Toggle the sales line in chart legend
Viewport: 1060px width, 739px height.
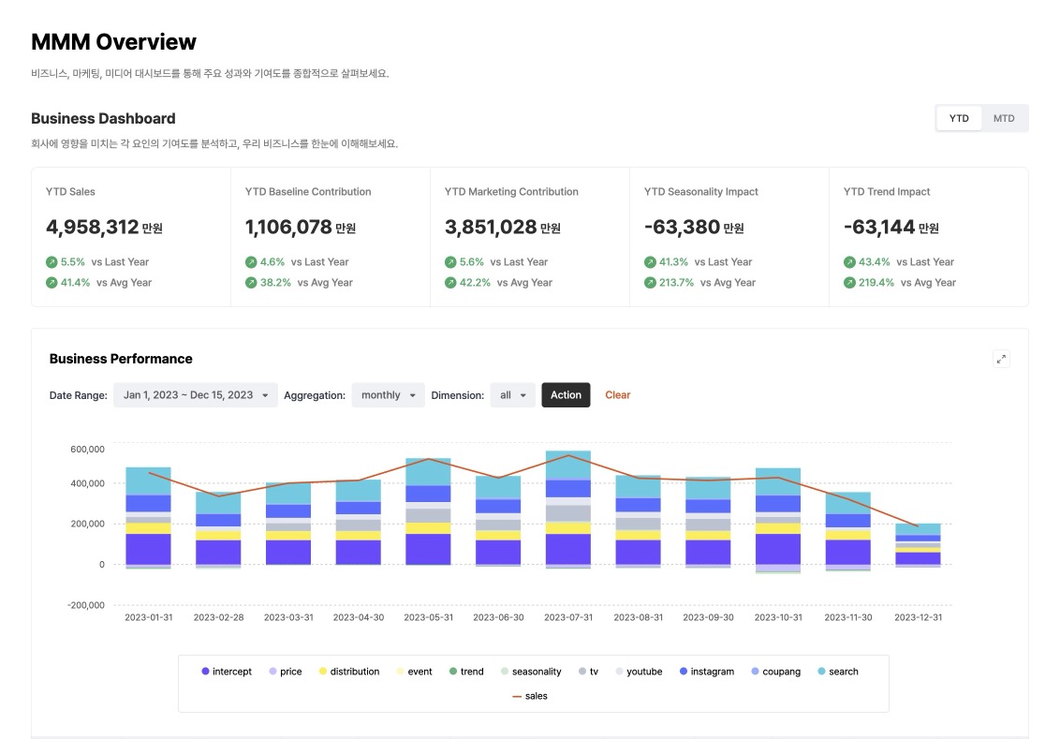click(529, 696)
